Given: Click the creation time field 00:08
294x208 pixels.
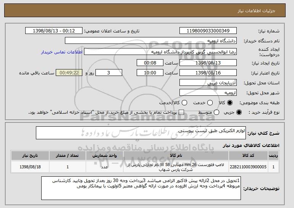Looking at the screenshot, I should pos(150,63).
